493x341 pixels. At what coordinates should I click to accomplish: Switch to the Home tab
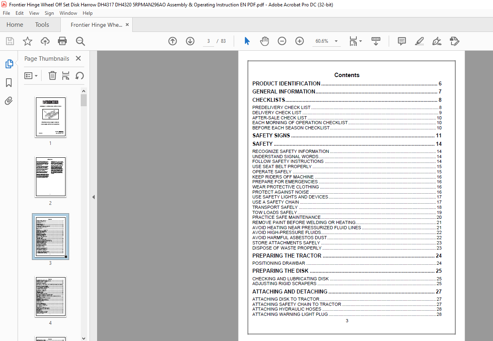15,25
